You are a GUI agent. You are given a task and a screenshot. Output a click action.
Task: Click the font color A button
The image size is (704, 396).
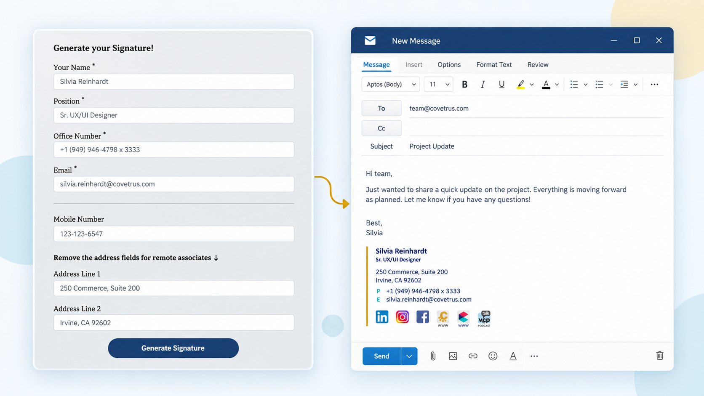coord(546,85)
